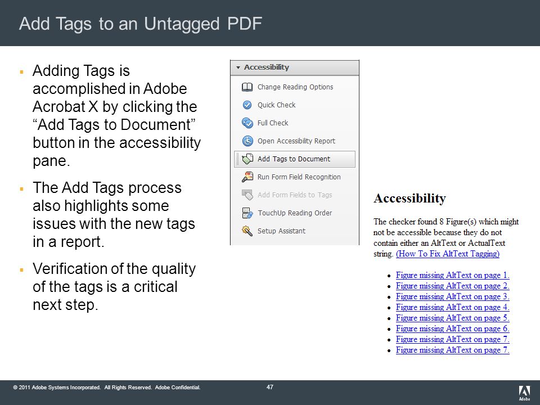Viewport: 540px width, 405px height.
Task: Click the Adobe logo in the footer
Action: click(x=524, y=393)
